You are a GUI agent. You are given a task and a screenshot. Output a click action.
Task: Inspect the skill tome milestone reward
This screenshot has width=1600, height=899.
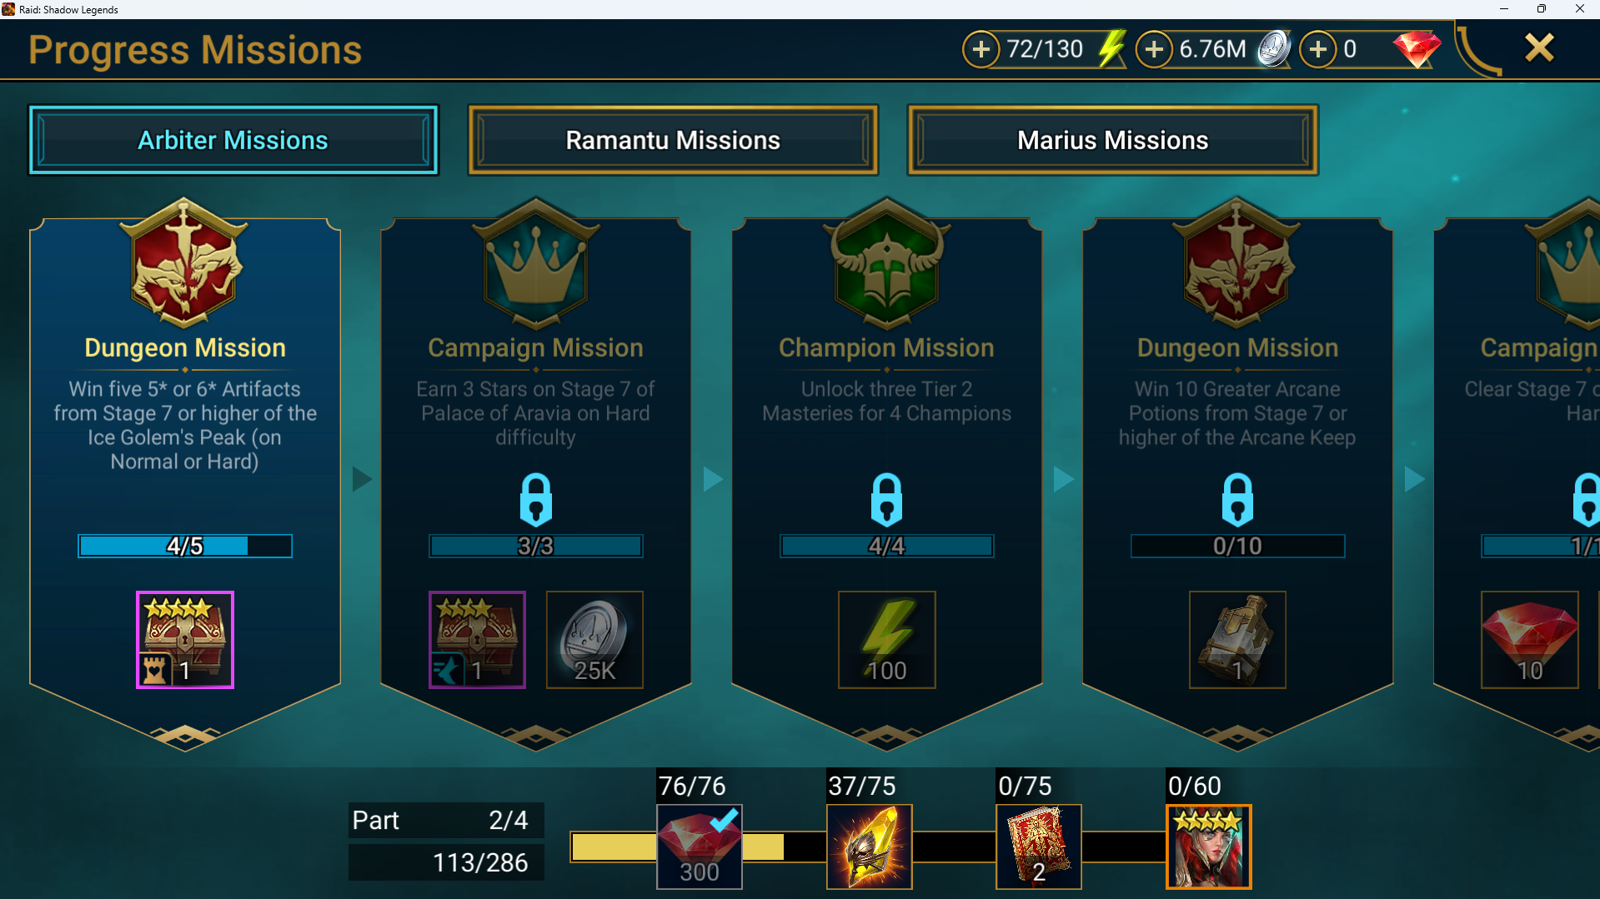click(1038, 847)
